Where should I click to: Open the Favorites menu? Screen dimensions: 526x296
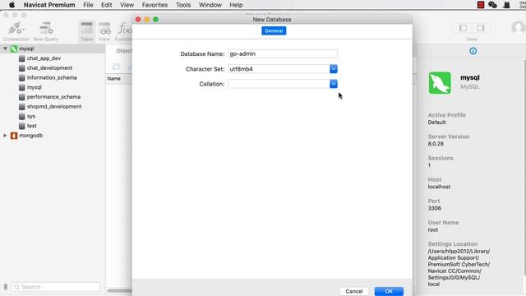coord(155,5)
